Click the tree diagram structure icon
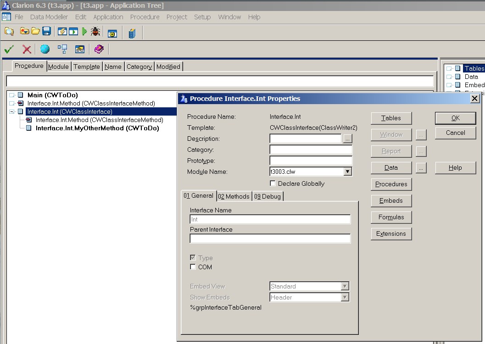 tap(62, 49)
